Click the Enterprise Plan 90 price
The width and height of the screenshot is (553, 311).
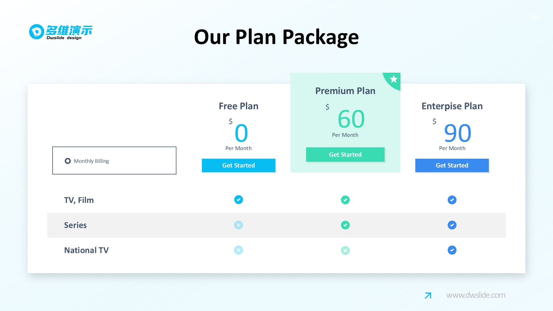457,133
